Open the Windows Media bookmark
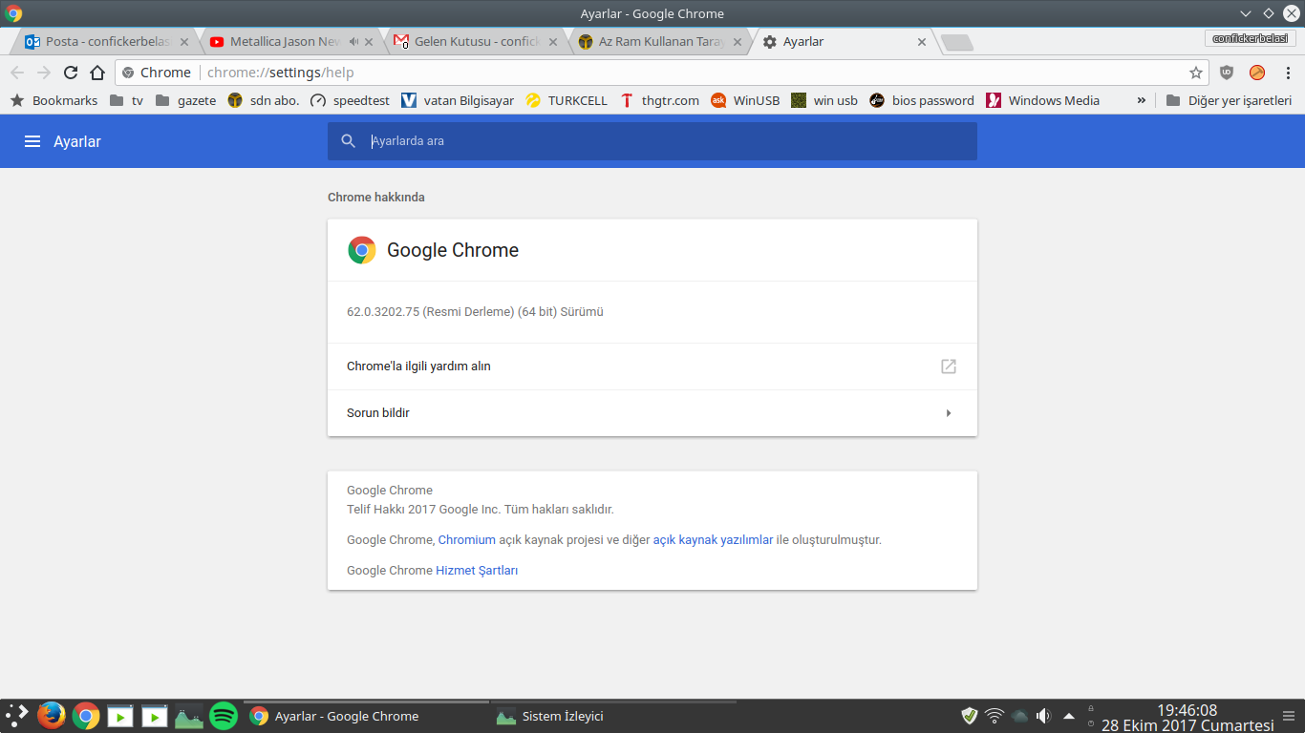This screenshot has height=733, width=1305. [x=1042, y=100]
